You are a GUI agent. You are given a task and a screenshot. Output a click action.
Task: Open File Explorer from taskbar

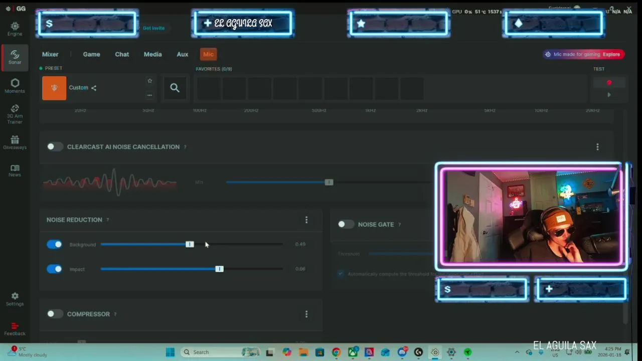coord(303,352)
